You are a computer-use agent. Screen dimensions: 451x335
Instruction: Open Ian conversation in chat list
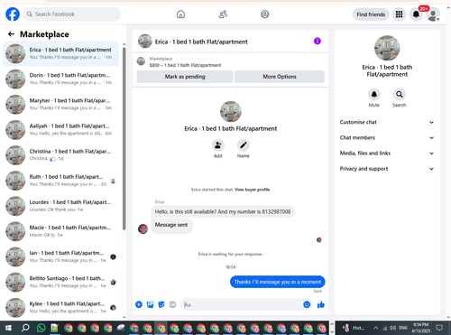61,256
